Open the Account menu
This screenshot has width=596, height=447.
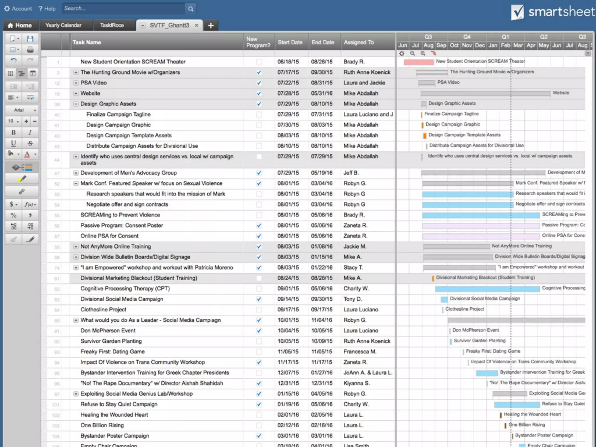tap(18, 9)
